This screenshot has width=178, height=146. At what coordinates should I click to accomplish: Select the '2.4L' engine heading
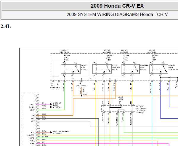(x=6, y=27)
